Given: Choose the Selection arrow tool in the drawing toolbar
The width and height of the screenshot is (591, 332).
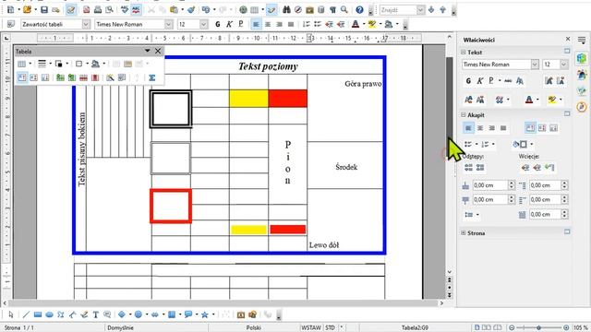Looking at the screenshot, I should tap(10, 314).
